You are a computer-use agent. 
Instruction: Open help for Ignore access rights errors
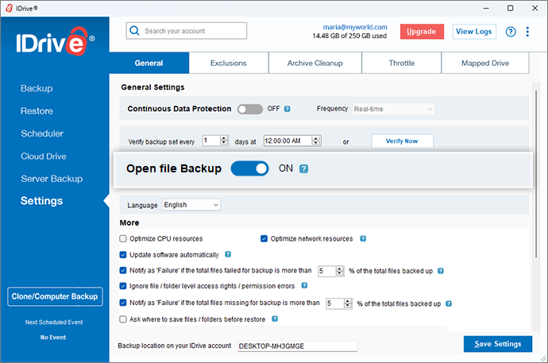click(x=304, y=285)
